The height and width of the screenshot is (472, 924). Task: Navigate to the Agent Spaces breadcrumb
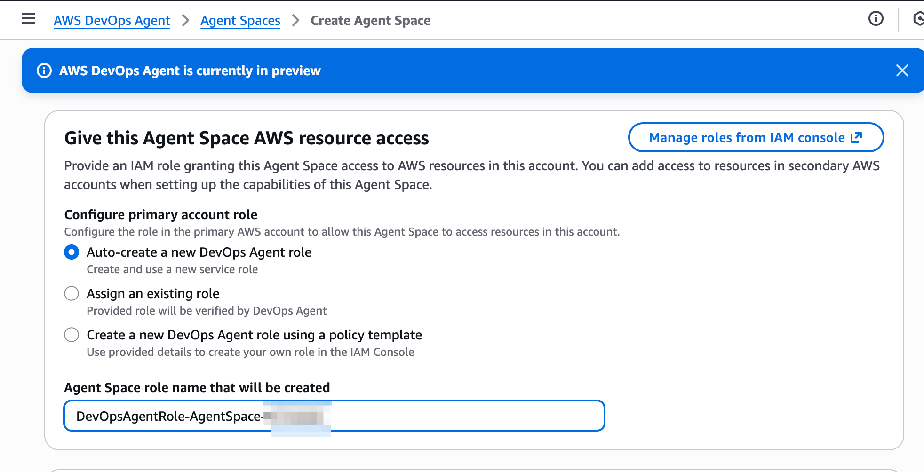[240, 21]
